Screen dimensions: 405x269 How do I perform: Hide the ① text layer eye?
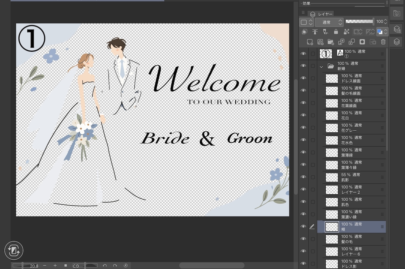303,53
